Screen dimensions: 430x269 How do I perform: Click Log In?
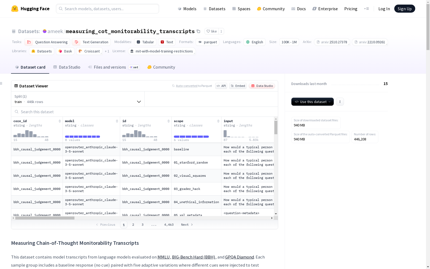384,9
